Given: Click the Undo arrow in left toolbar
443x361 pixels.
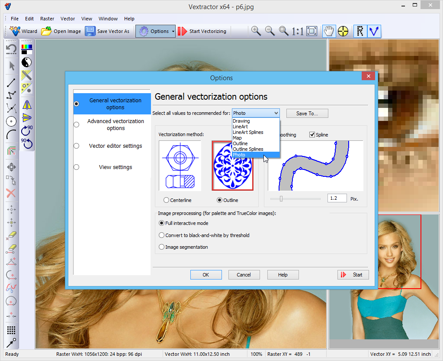Looking at the screenshot, I should coord(12,49).
